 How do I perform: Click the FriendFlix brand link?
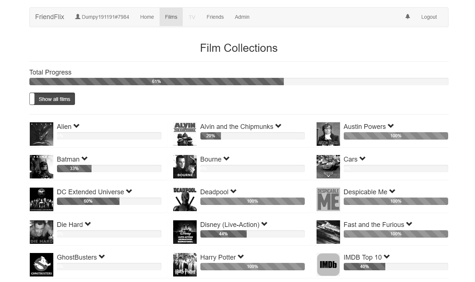[50, 17]
